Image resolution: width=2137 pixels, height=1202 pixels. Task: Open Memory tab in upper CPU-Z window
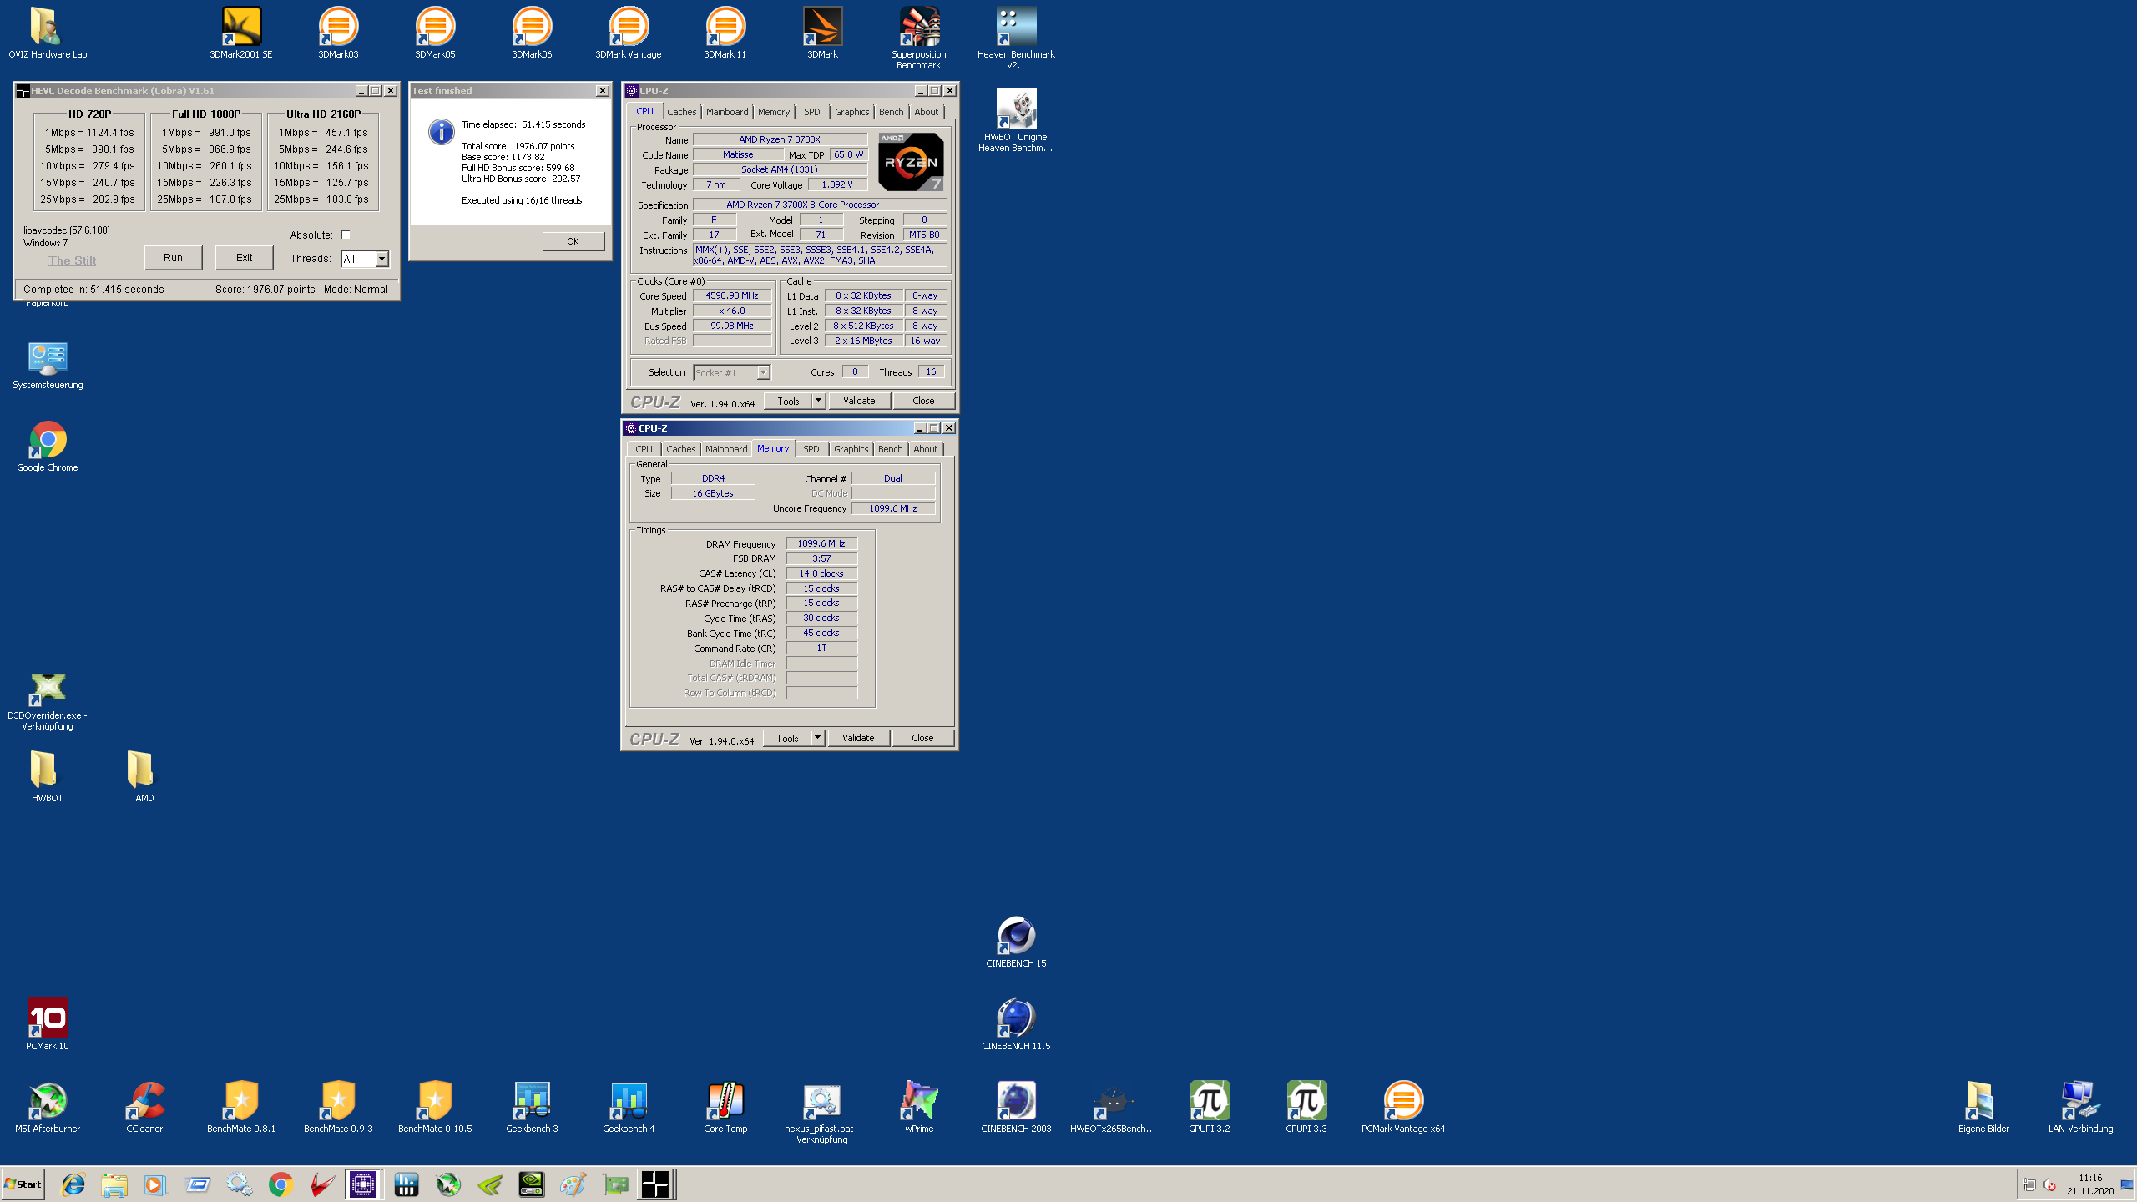point(774,112)
